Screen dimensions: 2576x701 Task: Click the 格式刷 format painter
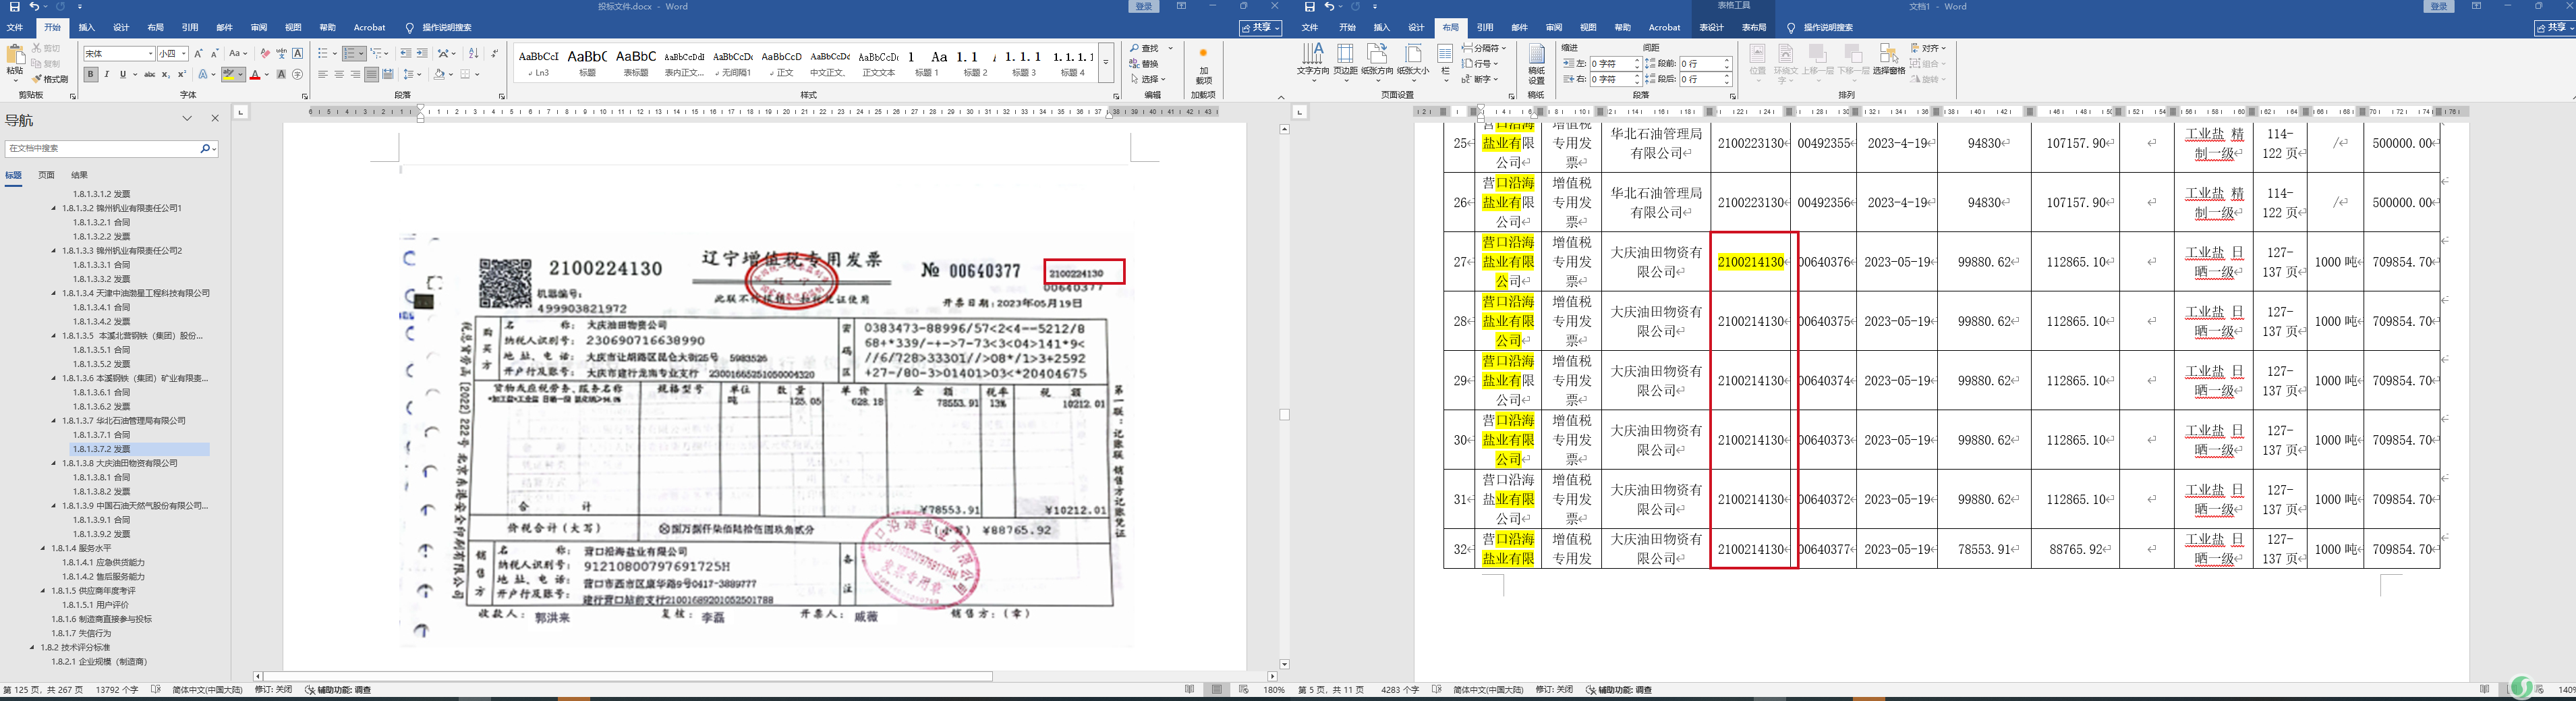pyautogui.click(x=50, y=79)
